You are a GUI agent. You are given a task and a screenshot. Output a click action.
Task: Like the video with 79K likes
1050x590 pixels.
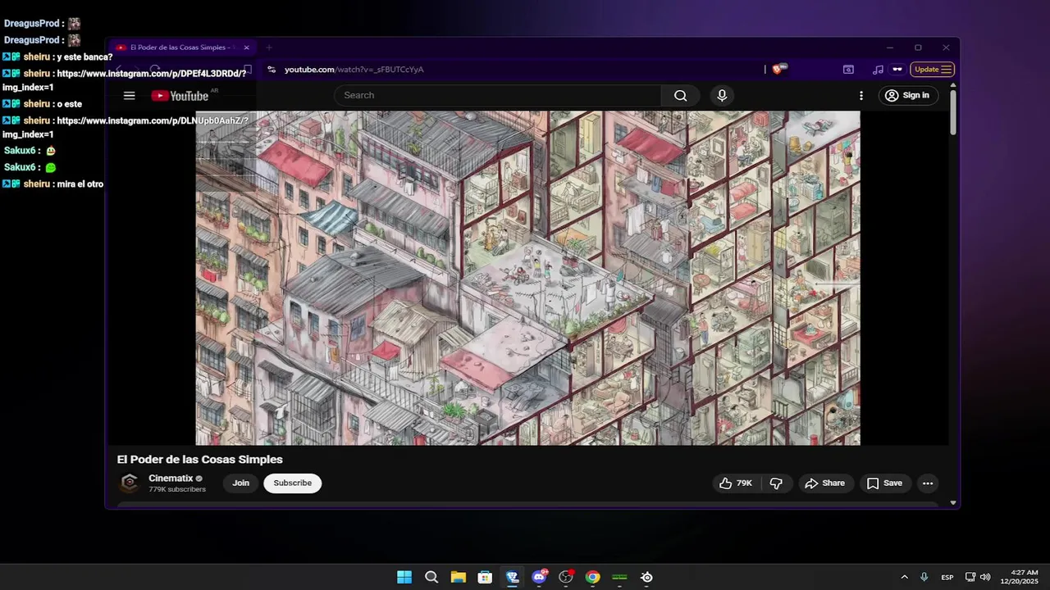tap(736, 483)
